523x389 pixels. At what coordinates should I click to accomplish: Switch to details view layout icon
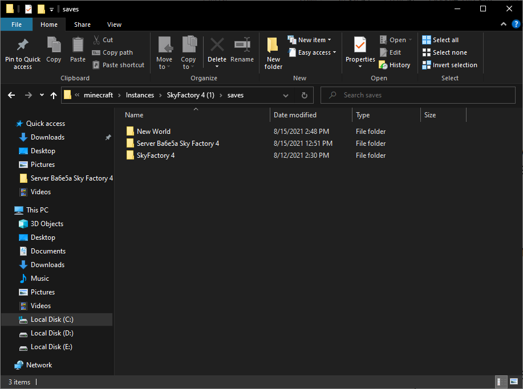501,382
